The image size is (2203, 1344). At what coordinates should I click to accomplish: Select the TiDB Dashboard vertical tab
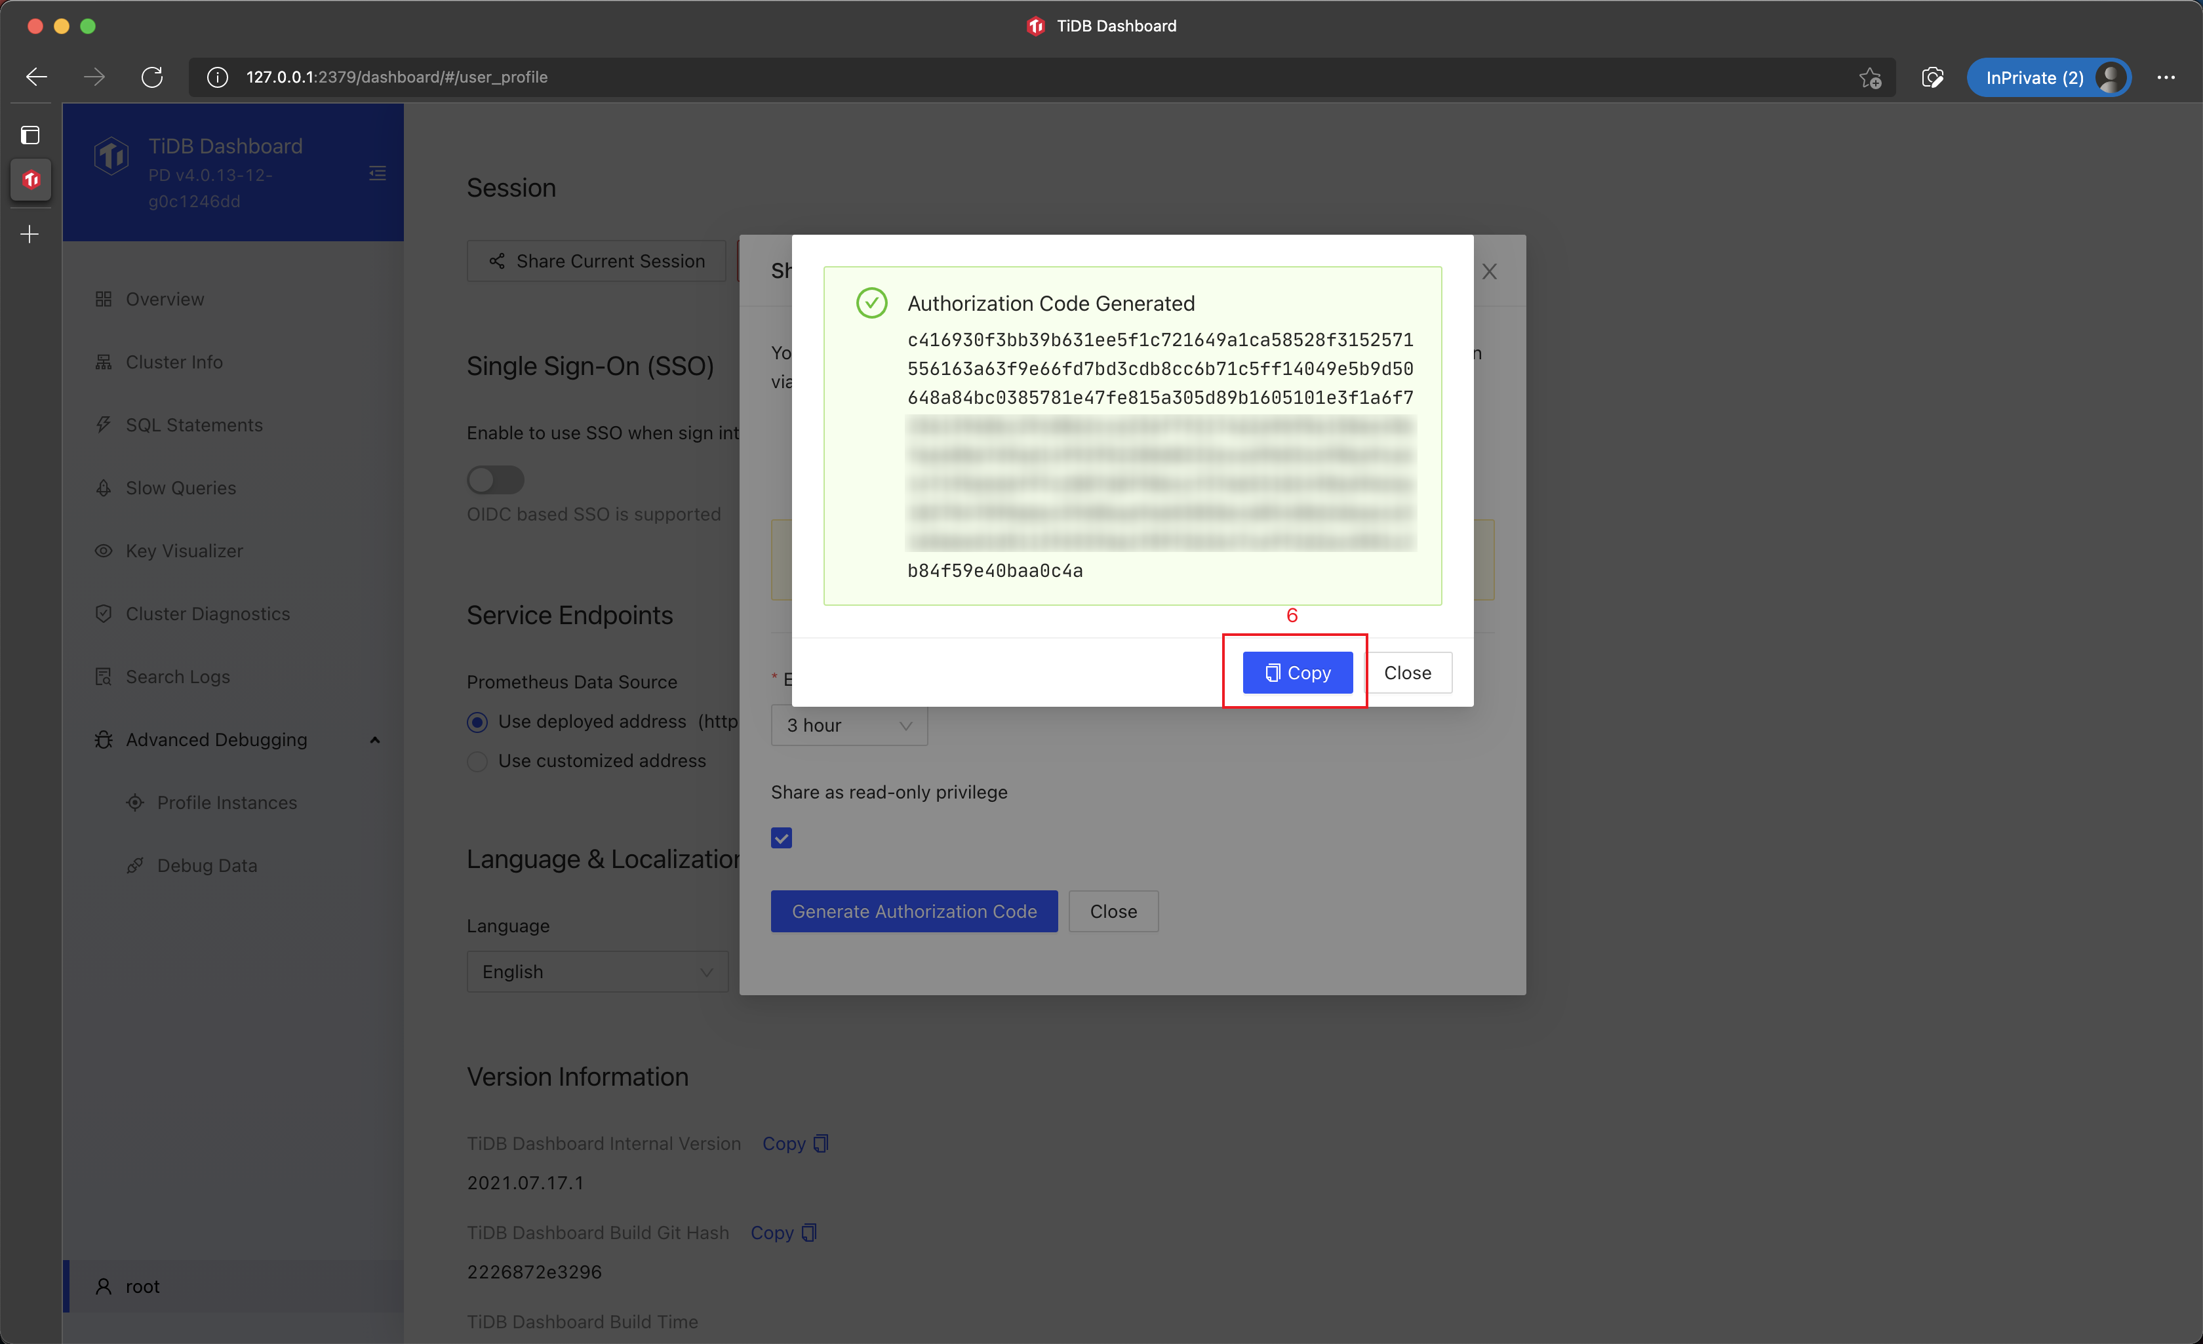[x=30, y=180]
